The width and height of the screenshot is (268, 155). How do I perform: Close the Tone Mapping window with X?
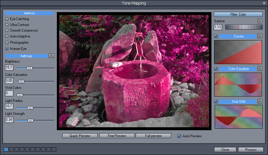click(x=264, y=3)
